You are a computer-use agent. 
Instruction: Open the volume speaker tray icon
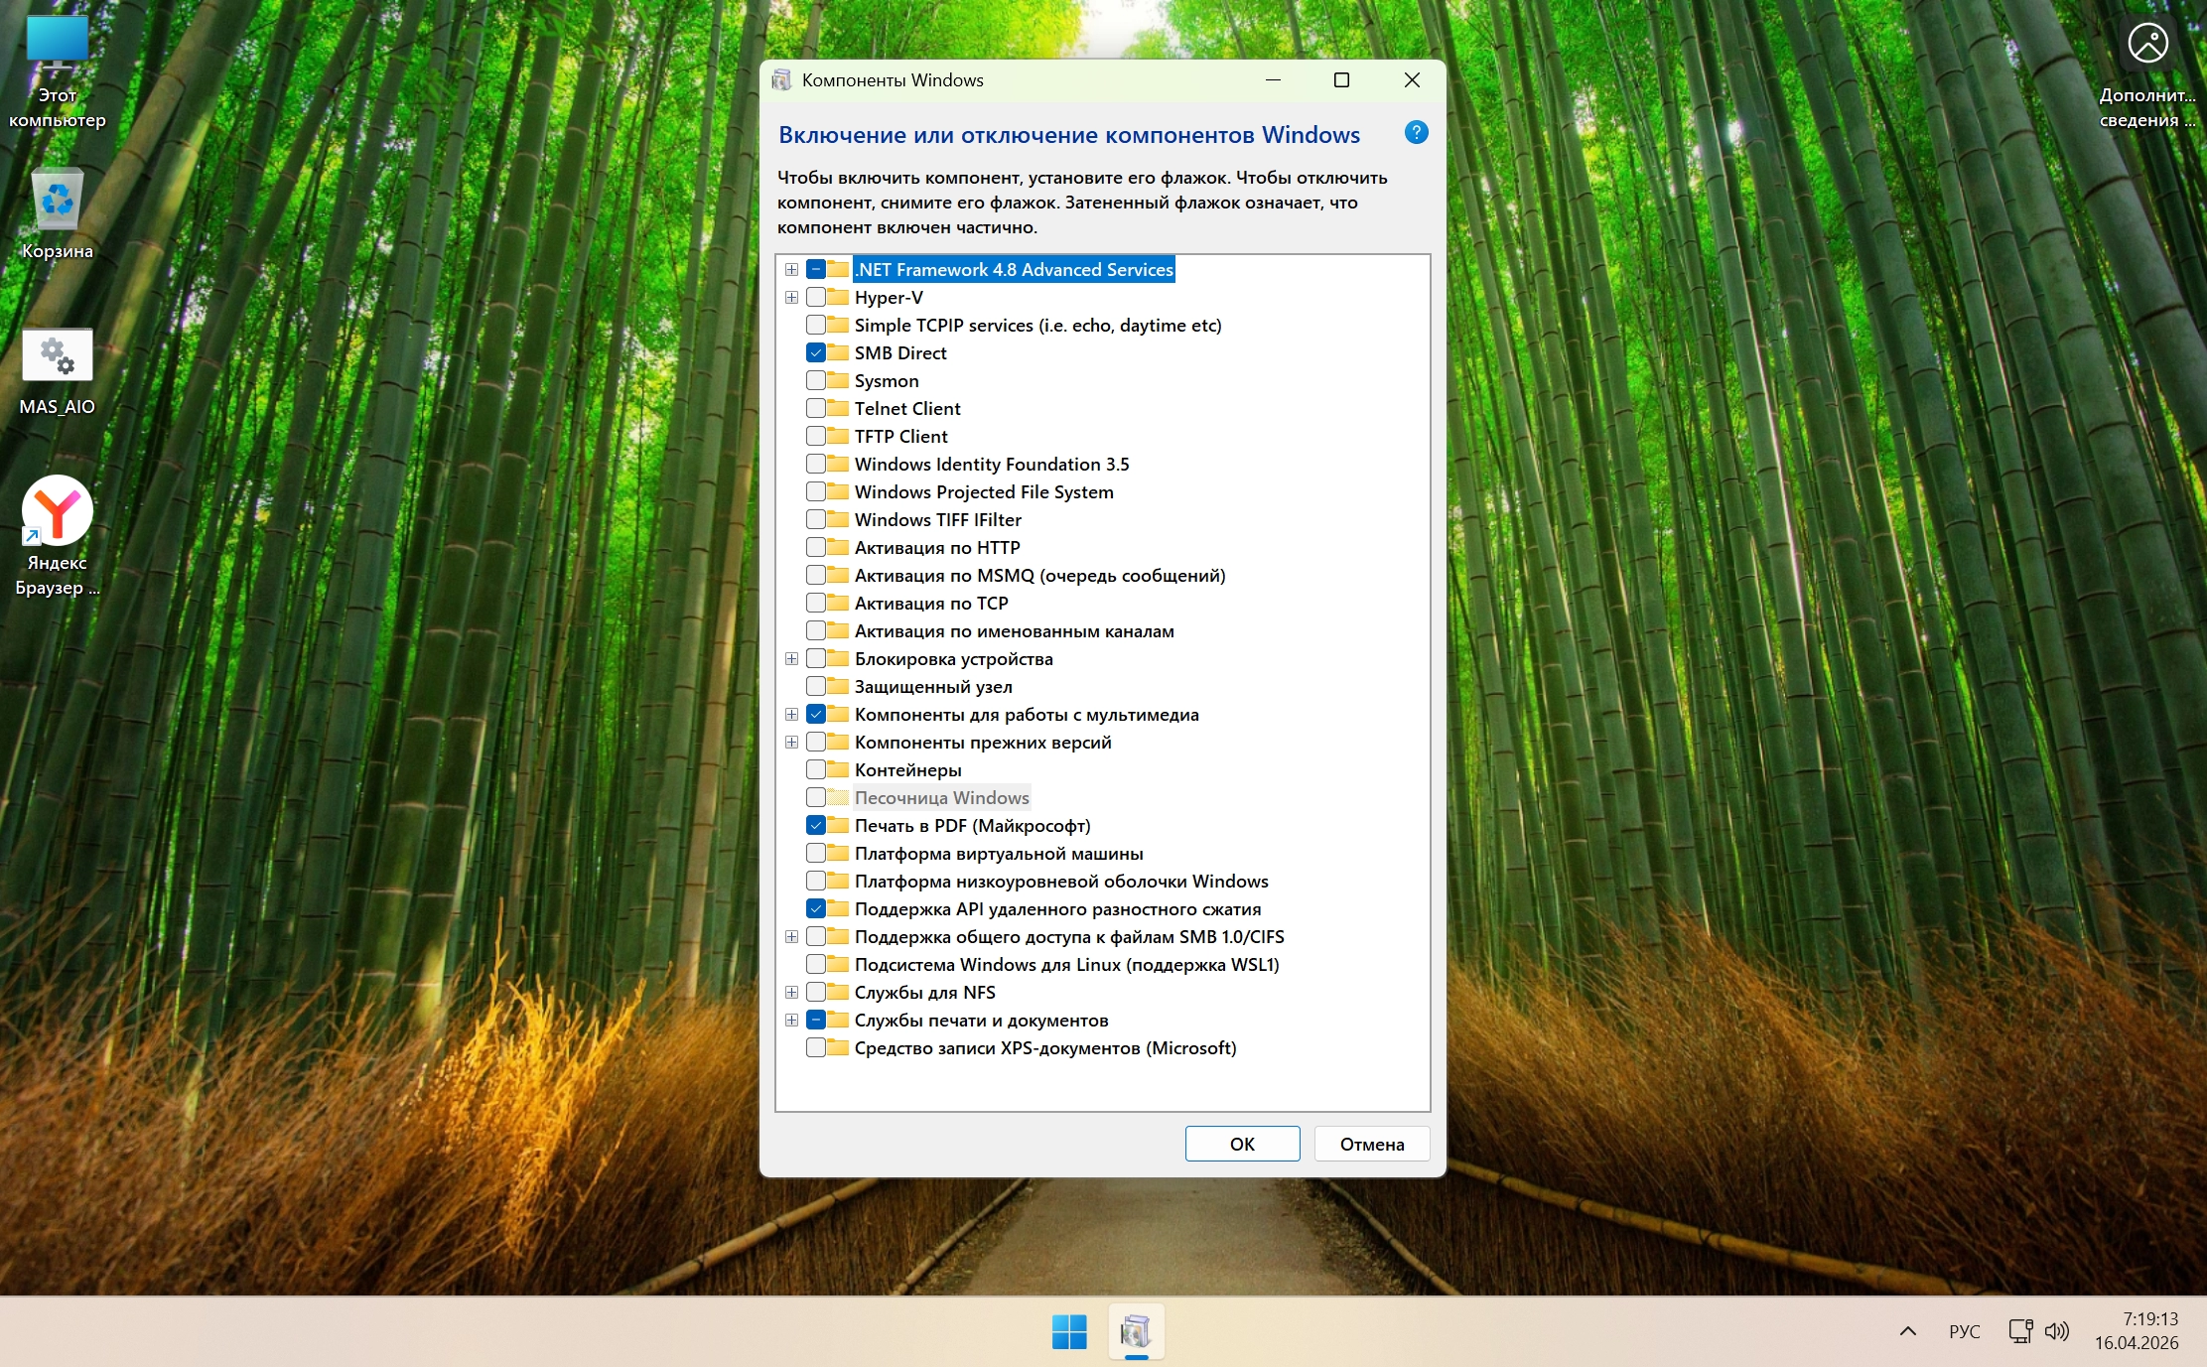pos(2057,1331)
